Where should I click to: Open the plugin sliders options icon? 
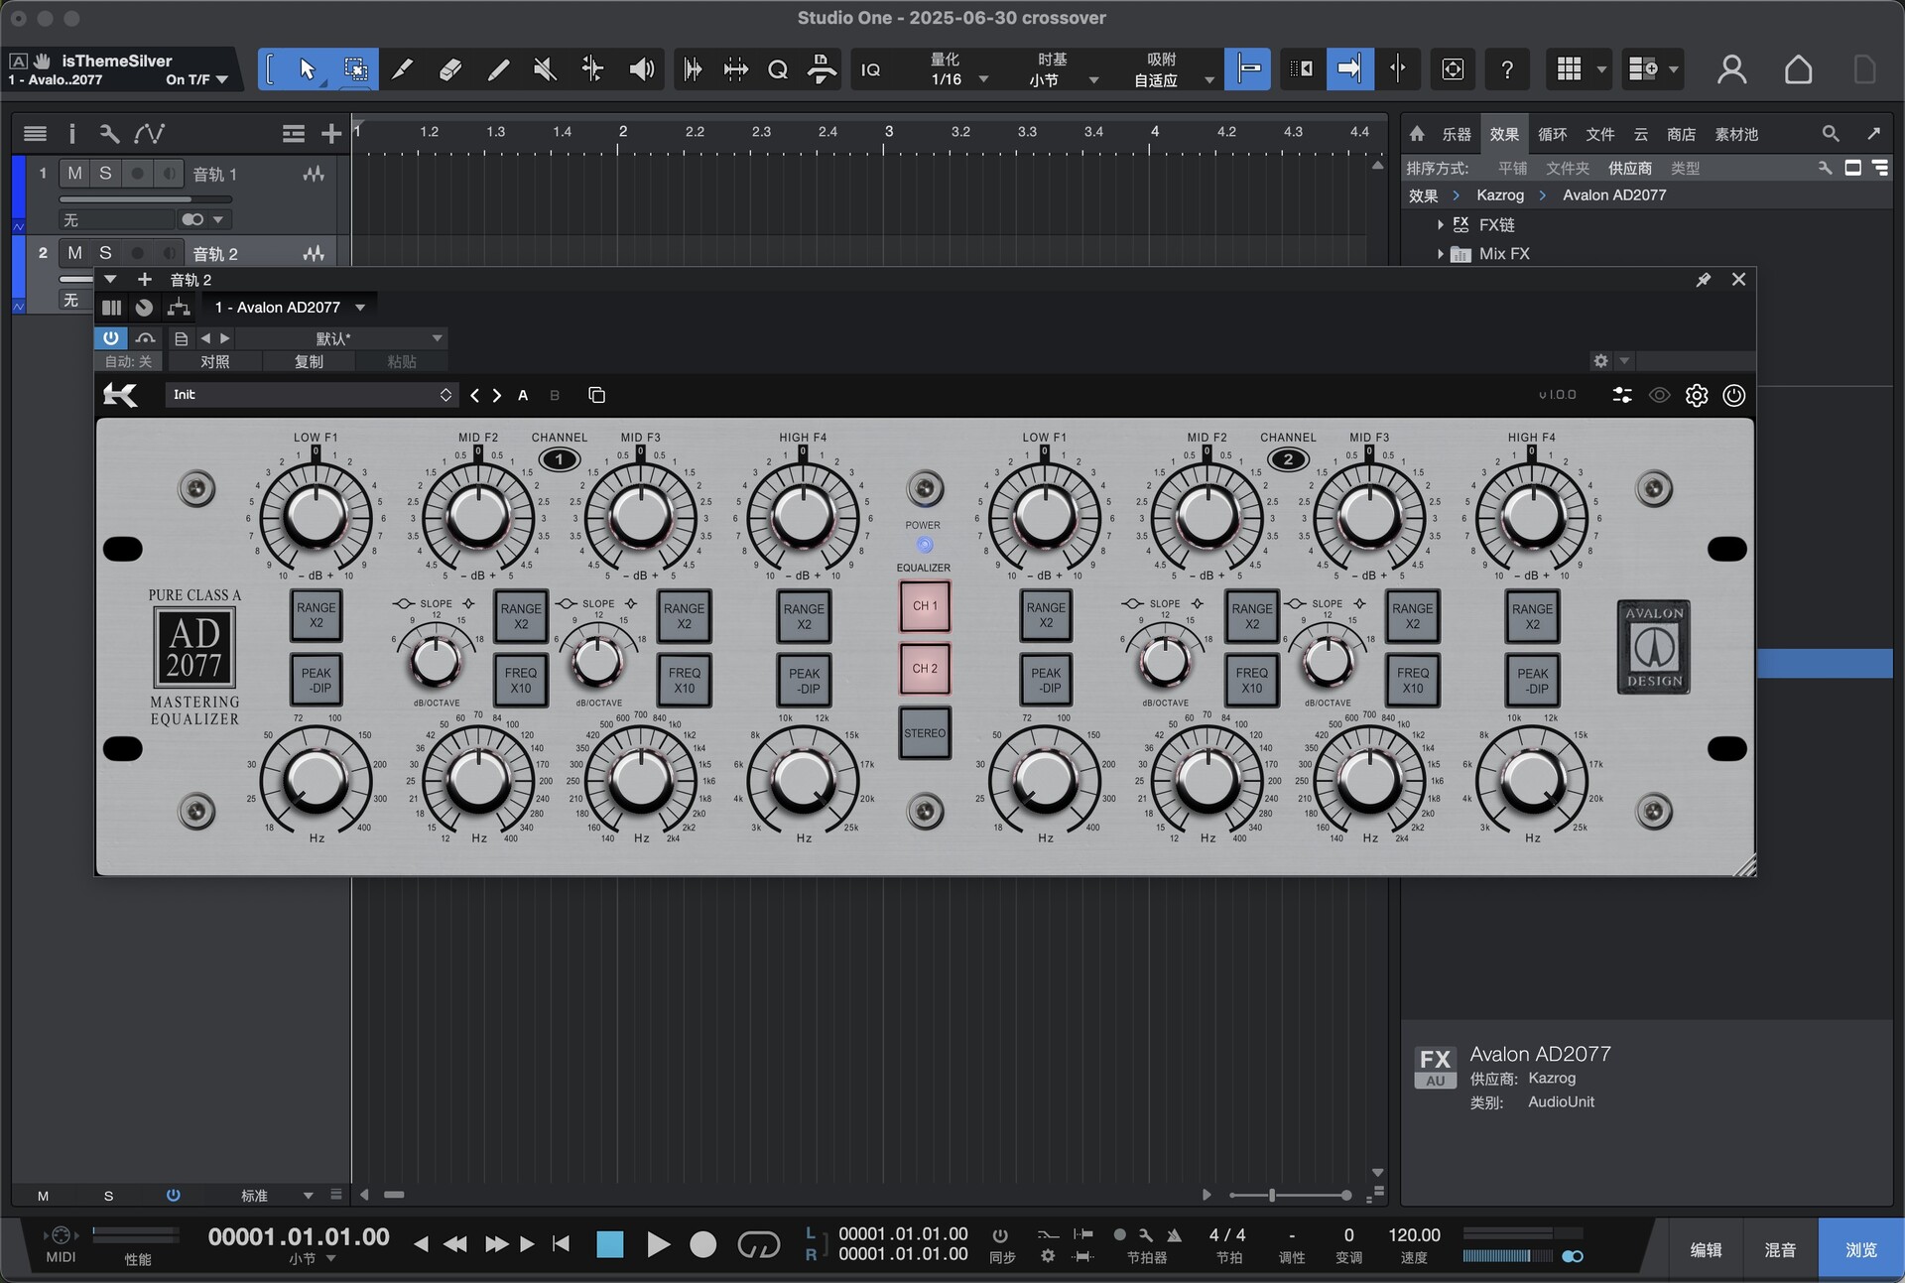click(1622, 395)
